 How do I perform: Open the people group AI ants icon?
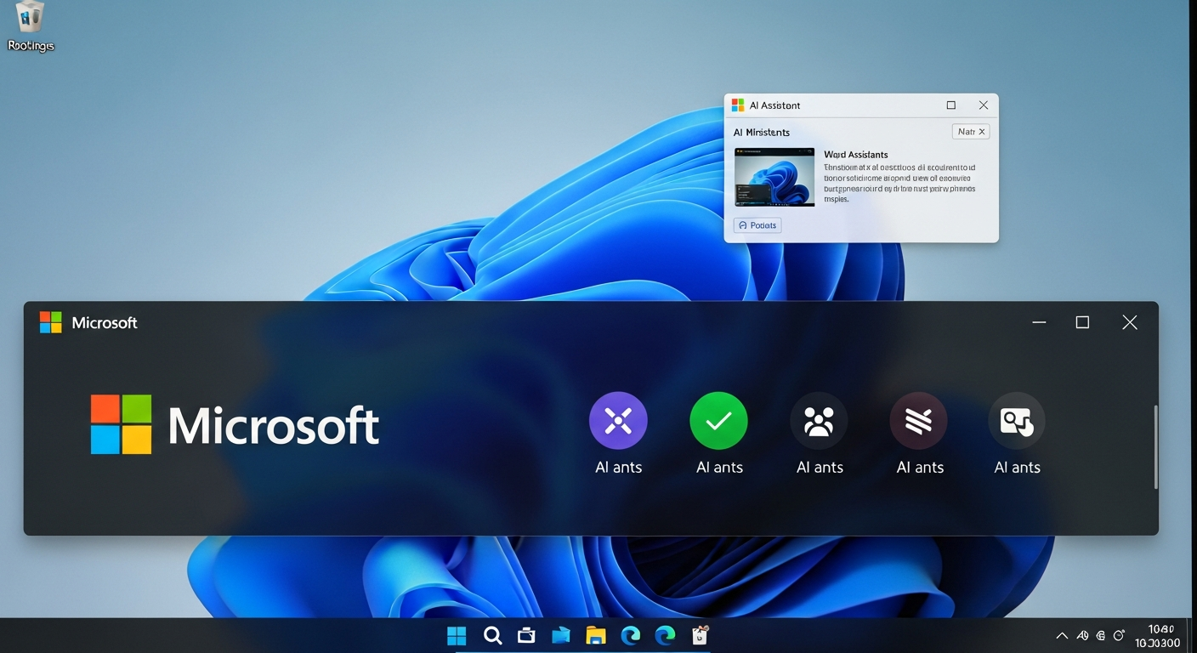coord(819,421)
